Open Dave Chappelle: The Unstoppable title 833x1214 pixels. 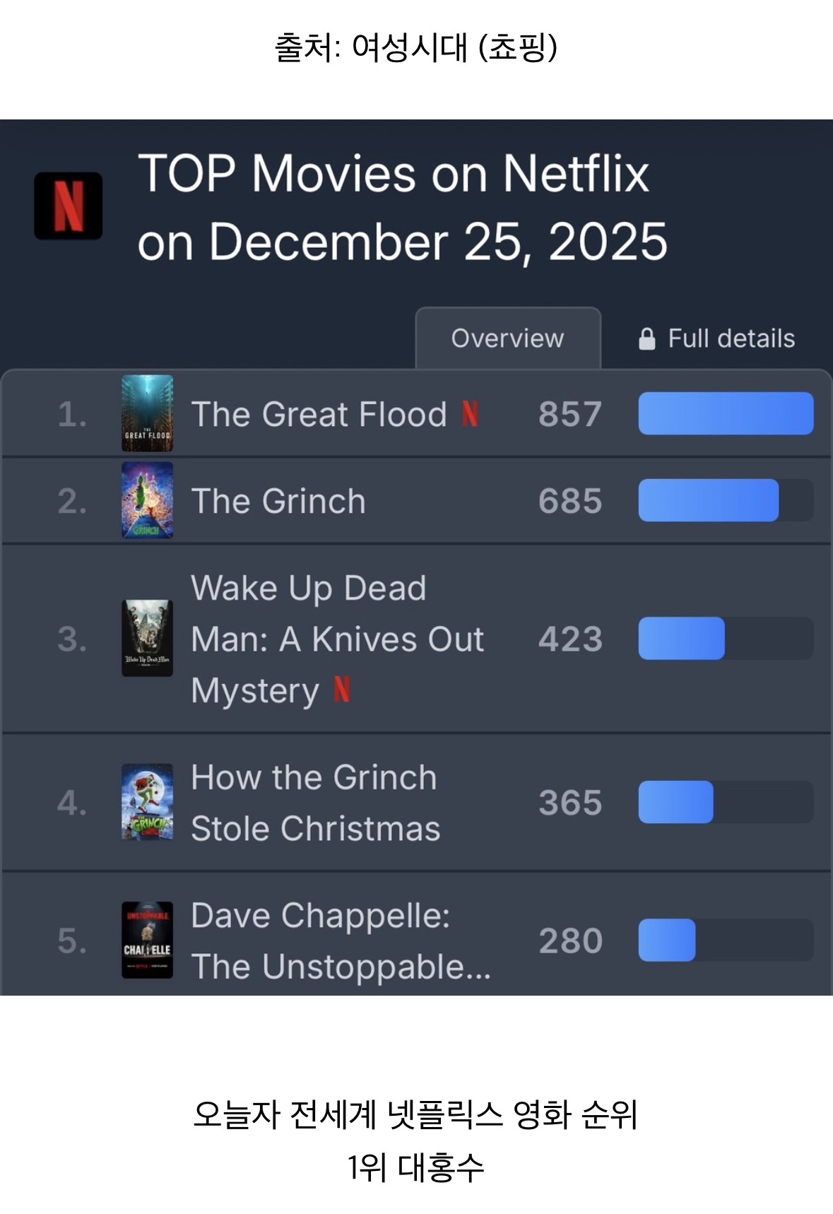tap(341, 941)
